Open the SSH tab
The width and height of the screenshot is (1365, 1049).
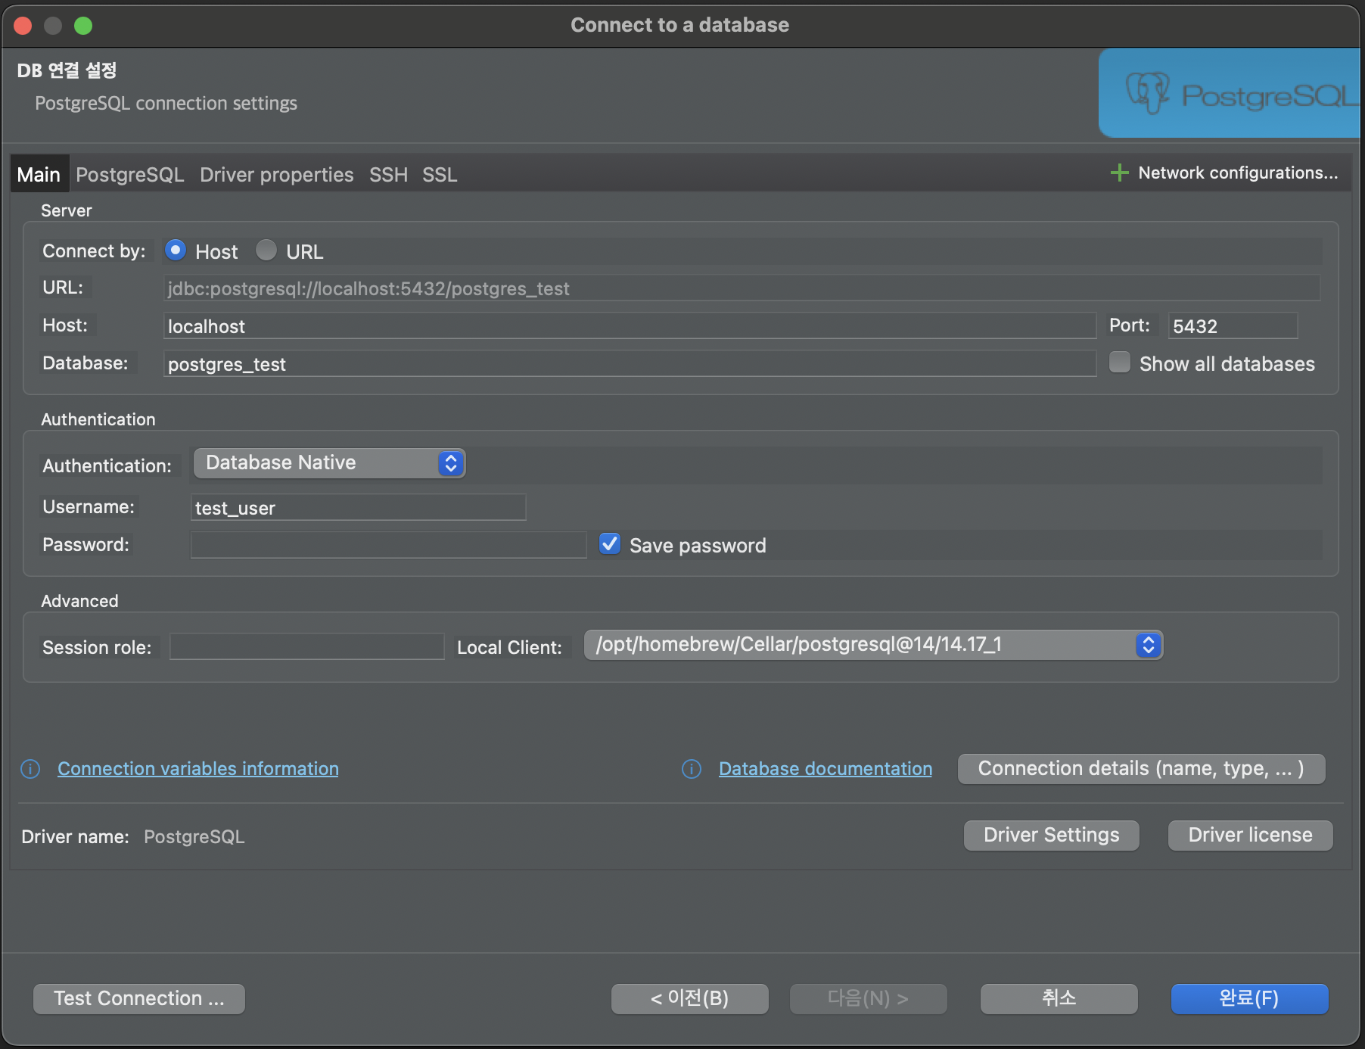pyautogui.click(x=388, y=175)
